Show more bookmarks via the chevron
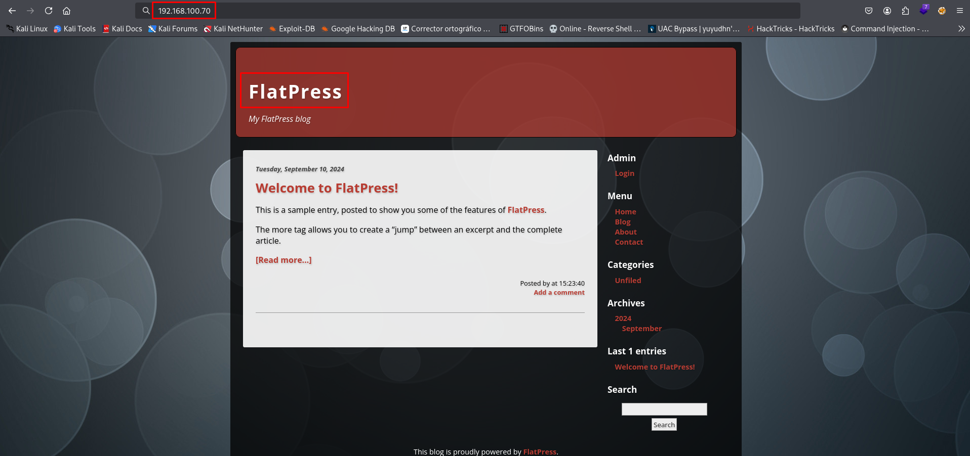The image size is (970, 456). [x=961, y=29]
